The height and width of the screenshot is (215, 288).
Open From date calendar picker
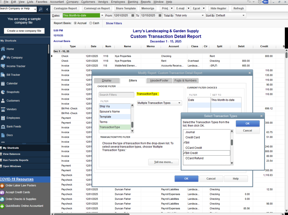(133, 16)
